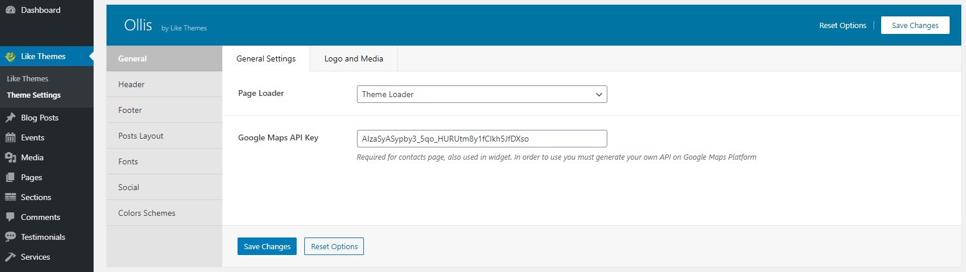Click the Testimonials icon in sidebar

tap(10, 237)
